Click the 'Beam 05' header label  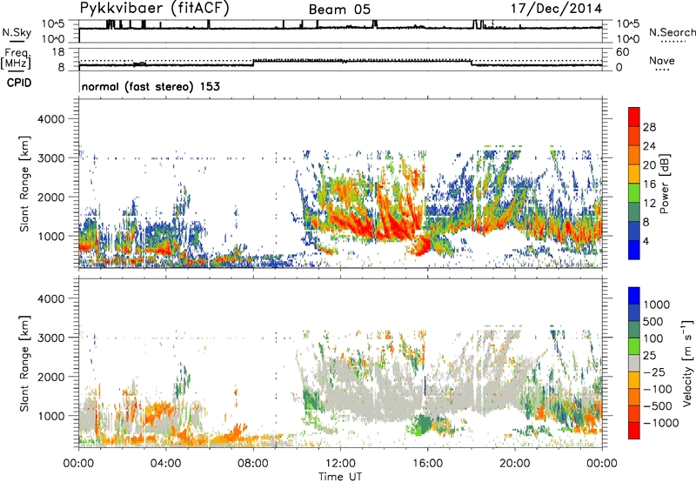click(x=339, y=10)
